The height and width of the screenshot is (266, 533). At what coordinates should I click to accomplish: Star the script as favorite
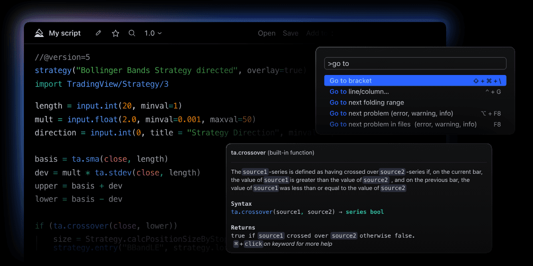pyautogui.click(x=116, y=33)
